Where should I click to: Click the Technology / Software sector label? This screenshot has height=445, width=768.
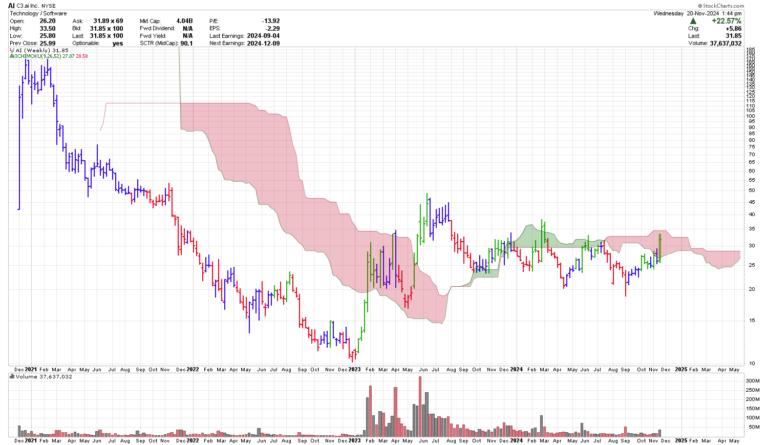point(38,13)
